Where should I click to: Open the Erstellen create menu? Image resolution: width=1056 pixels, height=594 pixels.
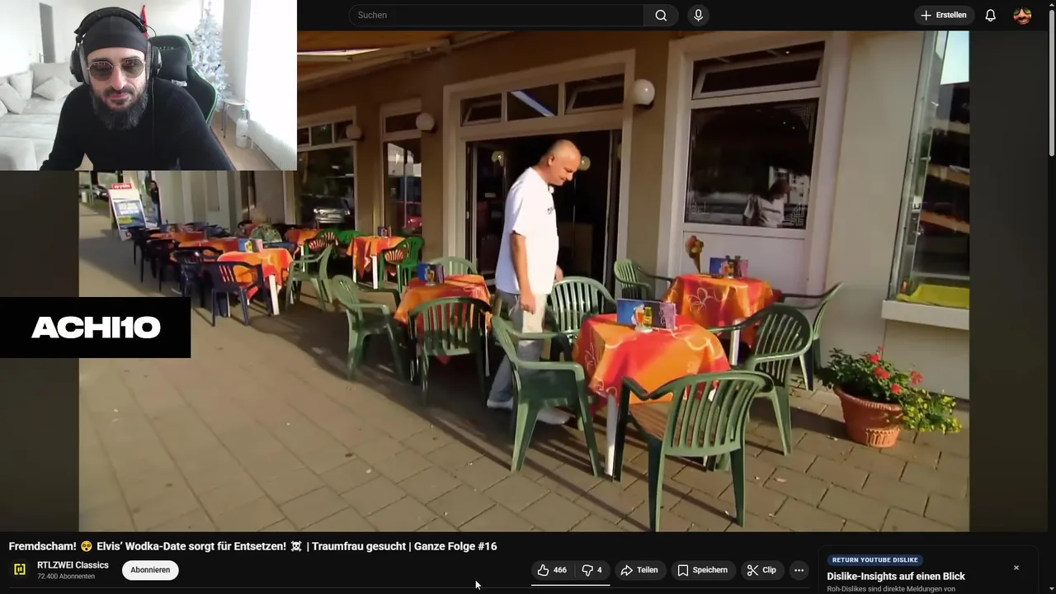tap(944, 15)
